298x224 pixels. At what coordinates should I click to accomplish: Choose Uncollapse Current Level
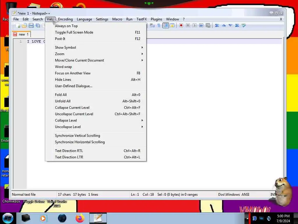tap(96, 114)
